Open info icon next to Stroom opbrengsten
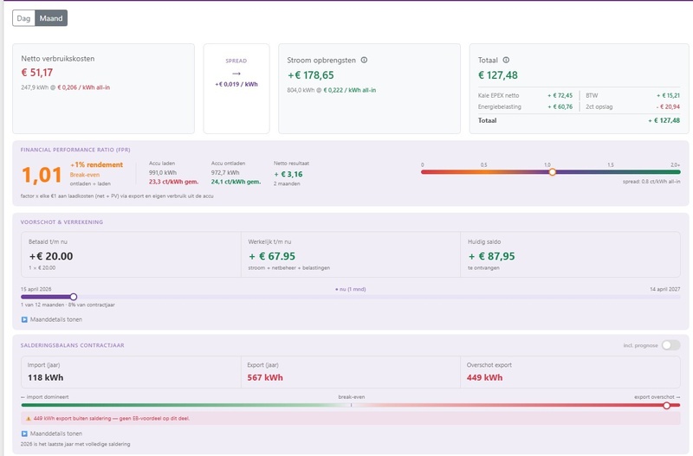 [x=364, y=60]
